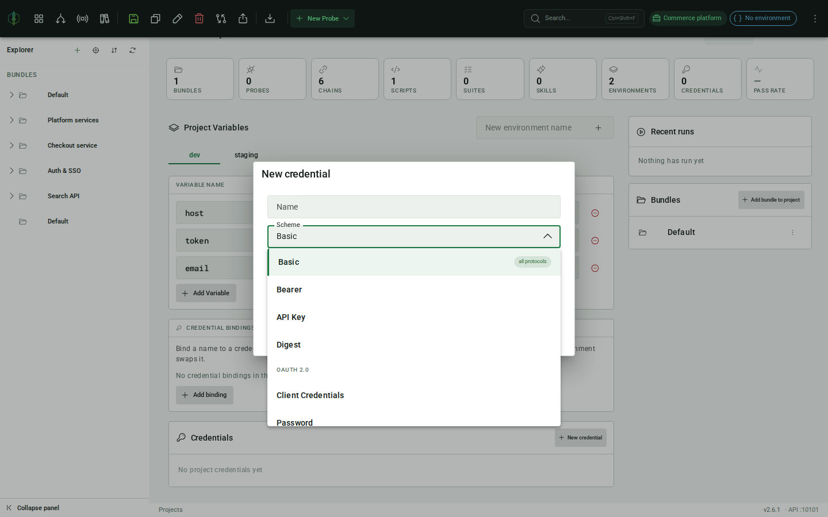Remove the host variable via minus icon

[595, 213]
